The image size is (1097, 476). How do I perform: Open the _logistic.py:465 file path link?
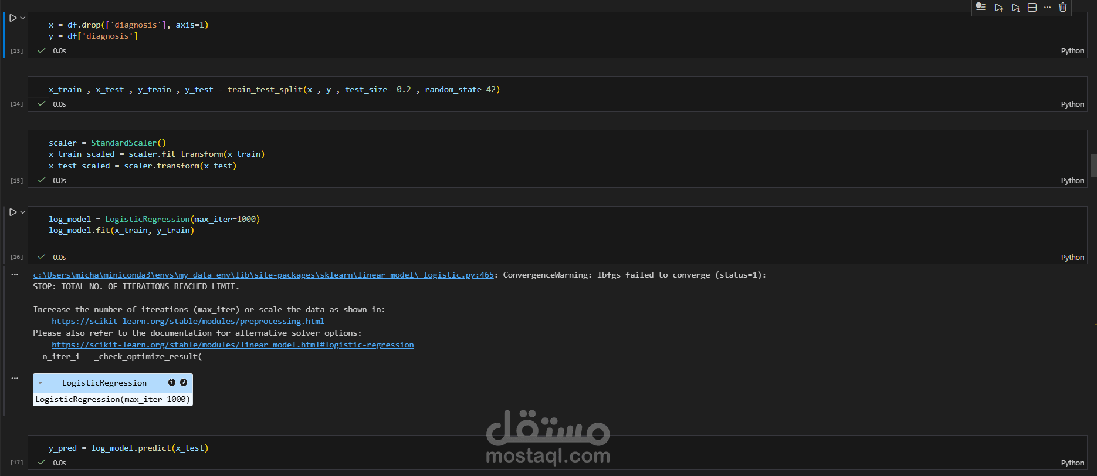point(263,275)
